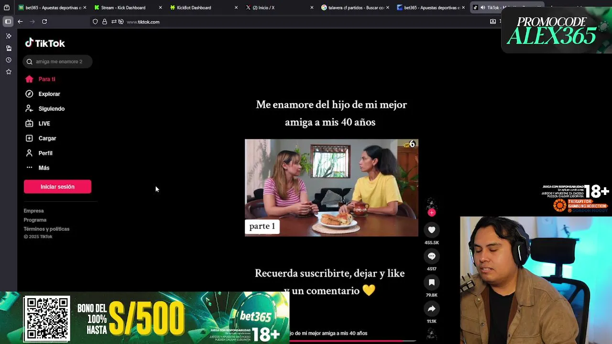Open the bookmarks star icon in browser sidebar
This screenshot has width=612, height=344.
tap(9, 72)
